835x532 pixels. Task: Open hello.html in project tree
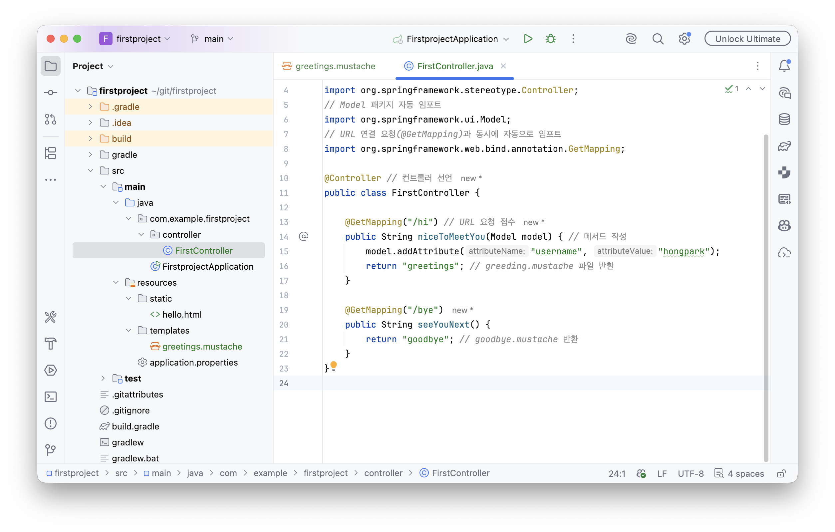pos(182,315)
